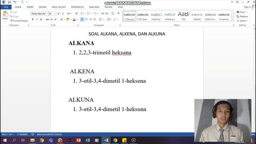This screenshot has height=144, width=256.
Task: Switch to MAILINGS tab
Action: (x=94, y=7)
